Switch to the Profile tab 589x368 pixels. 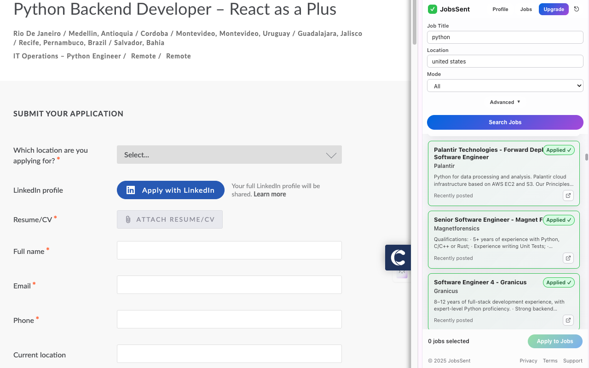pos(500,9)
